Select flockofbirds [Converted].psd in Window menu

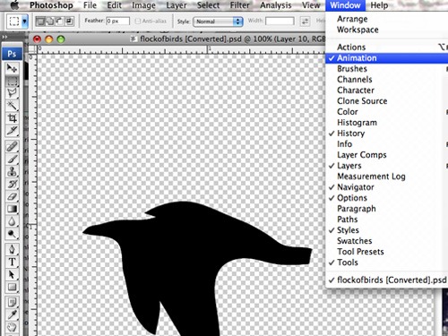[387, 280]
